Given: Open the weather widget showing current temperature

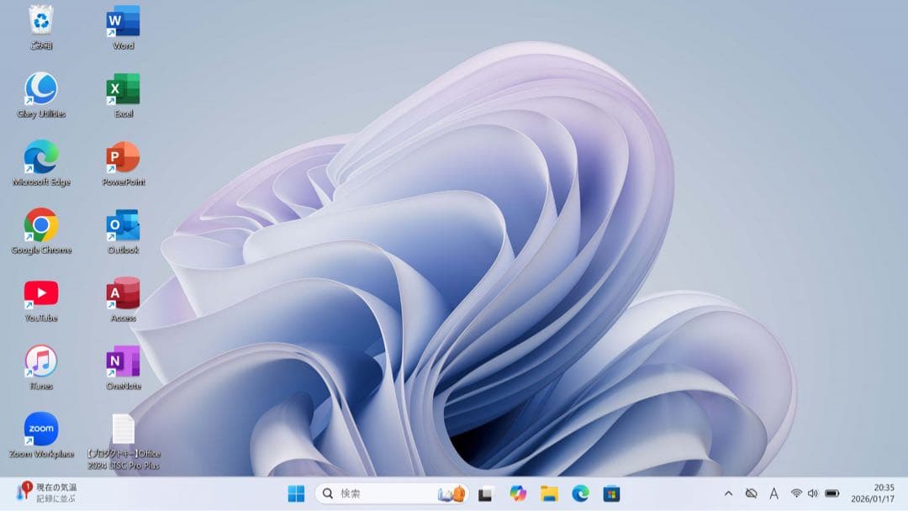Looking at the screenshot, I should tap(47, 493).
